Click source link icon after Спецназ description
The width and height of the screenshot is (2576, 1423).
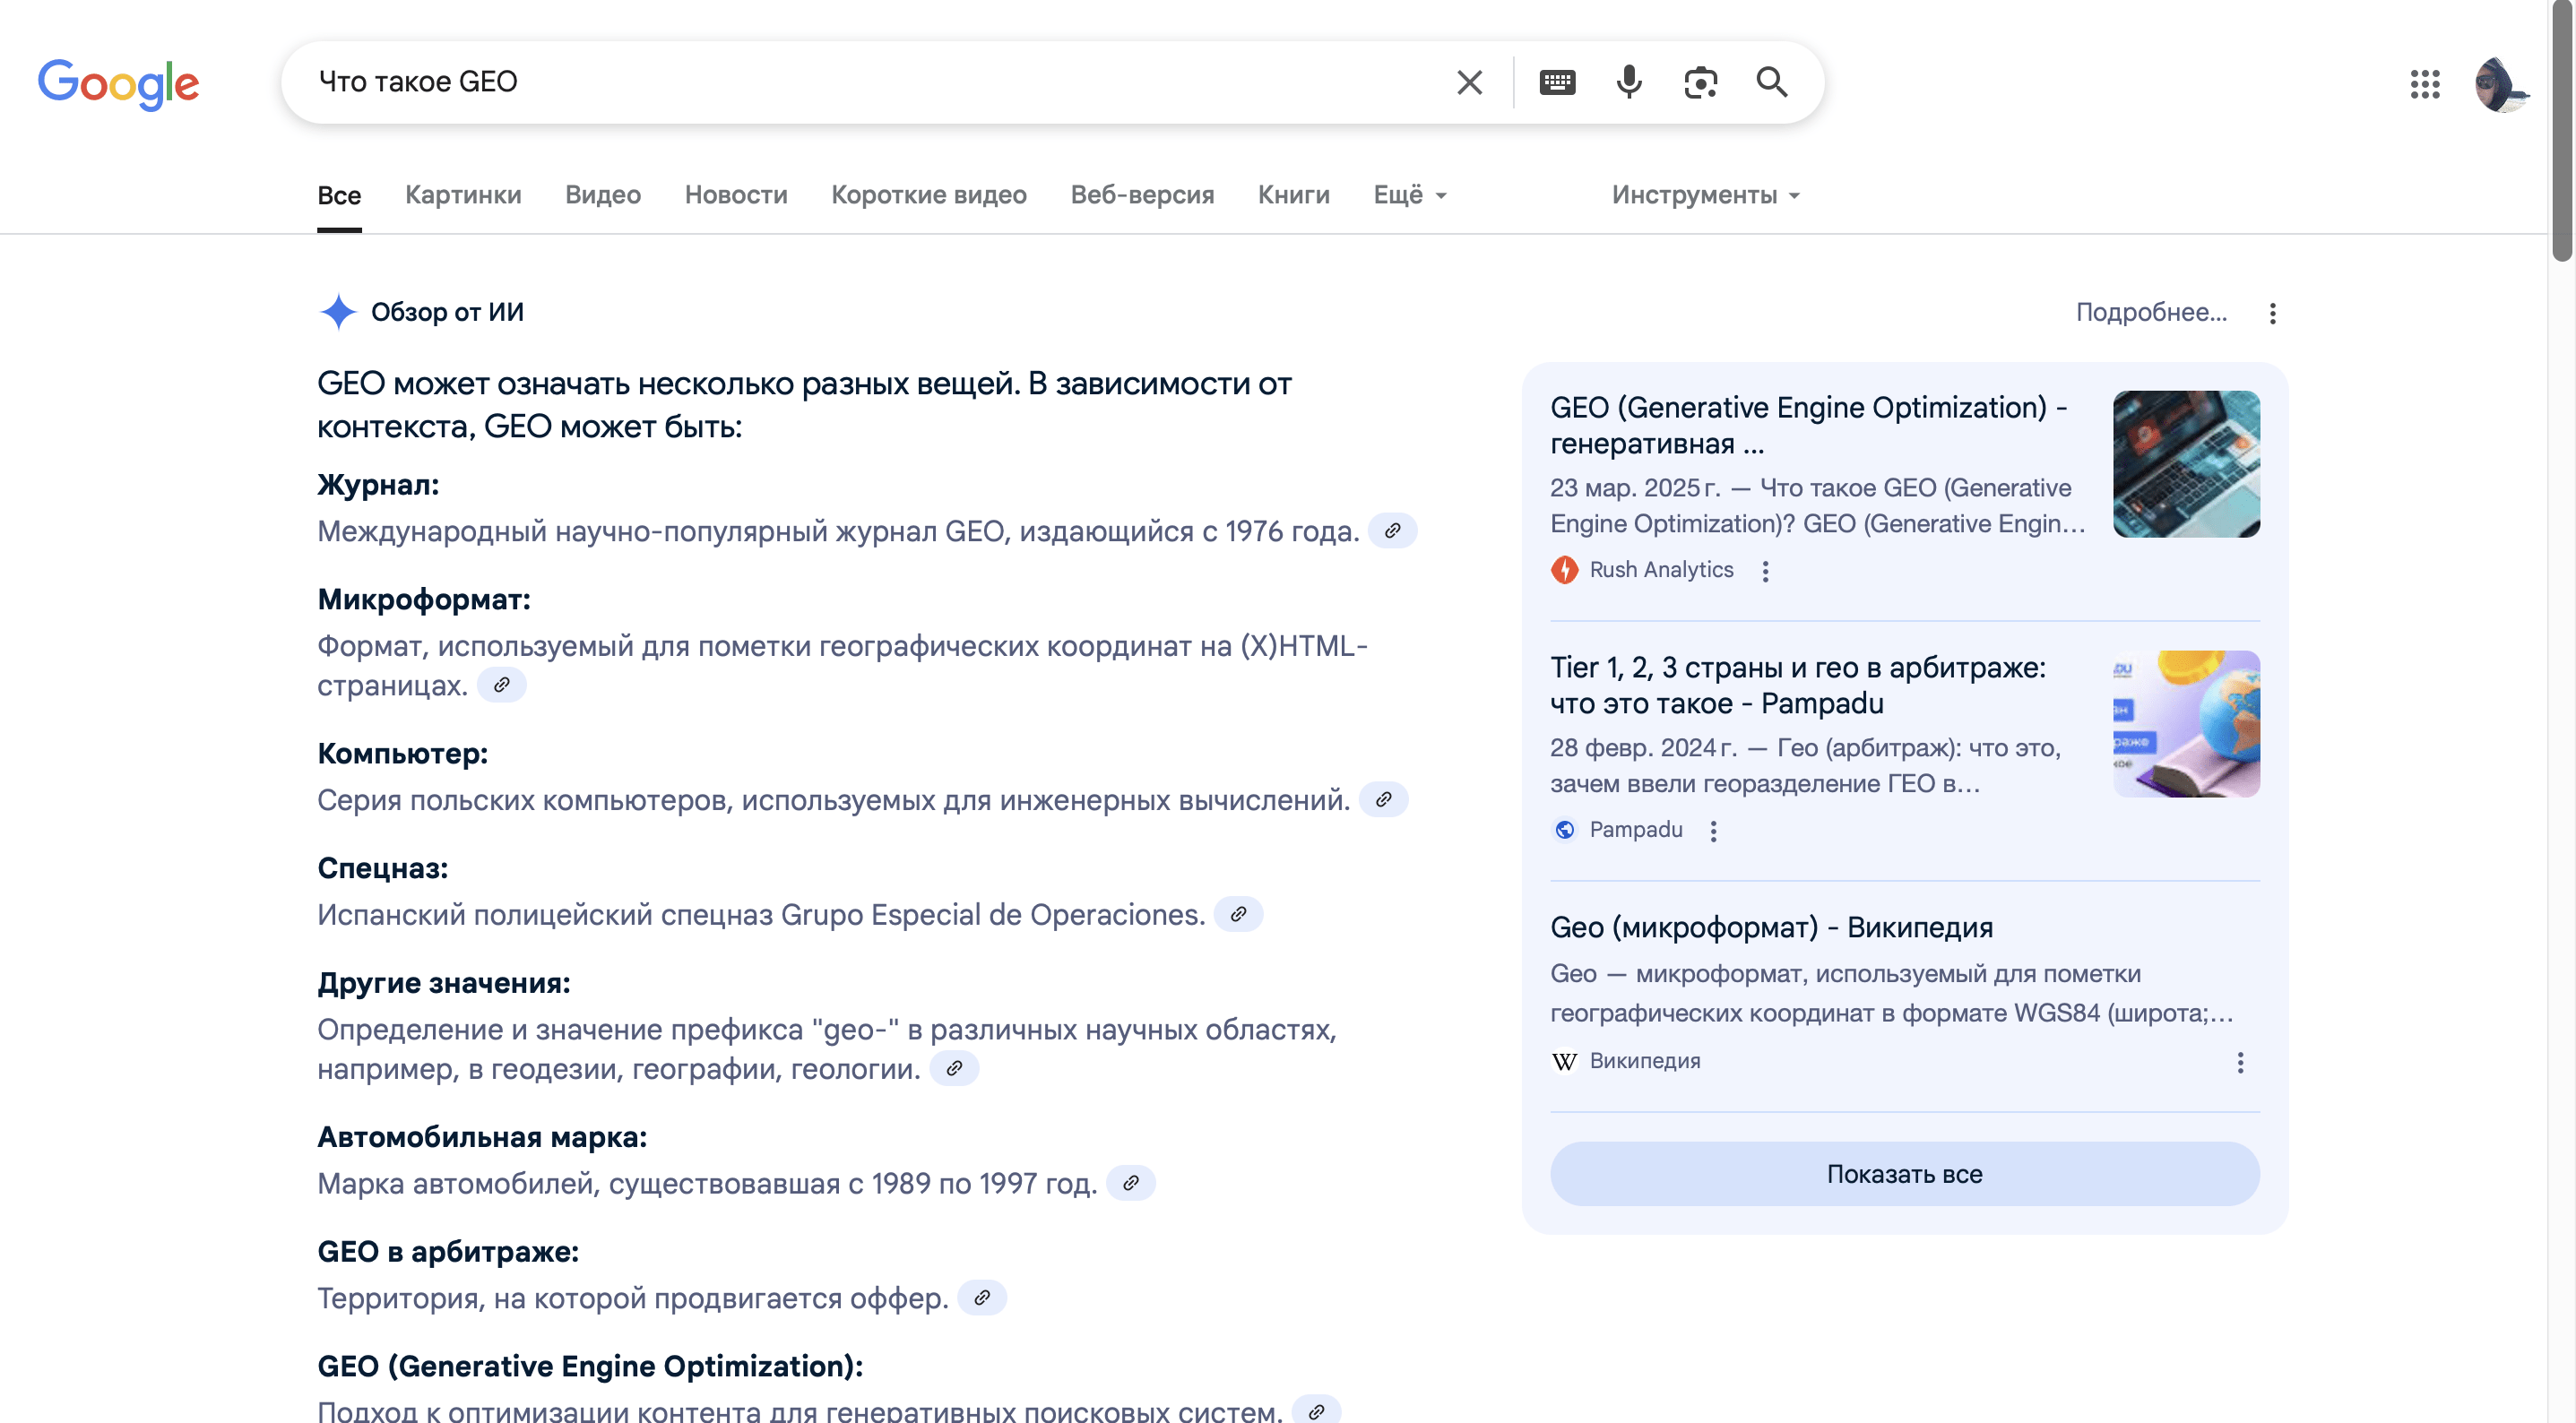point(1238,914)
